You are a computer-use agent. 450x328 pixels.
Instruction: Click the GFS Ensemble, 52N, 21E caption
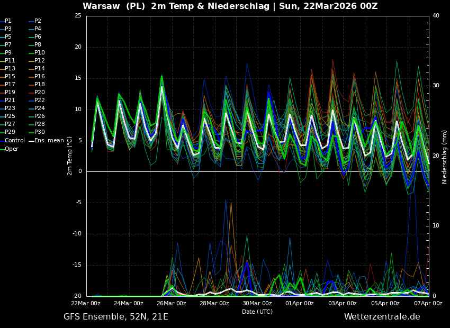click(116, 317)
